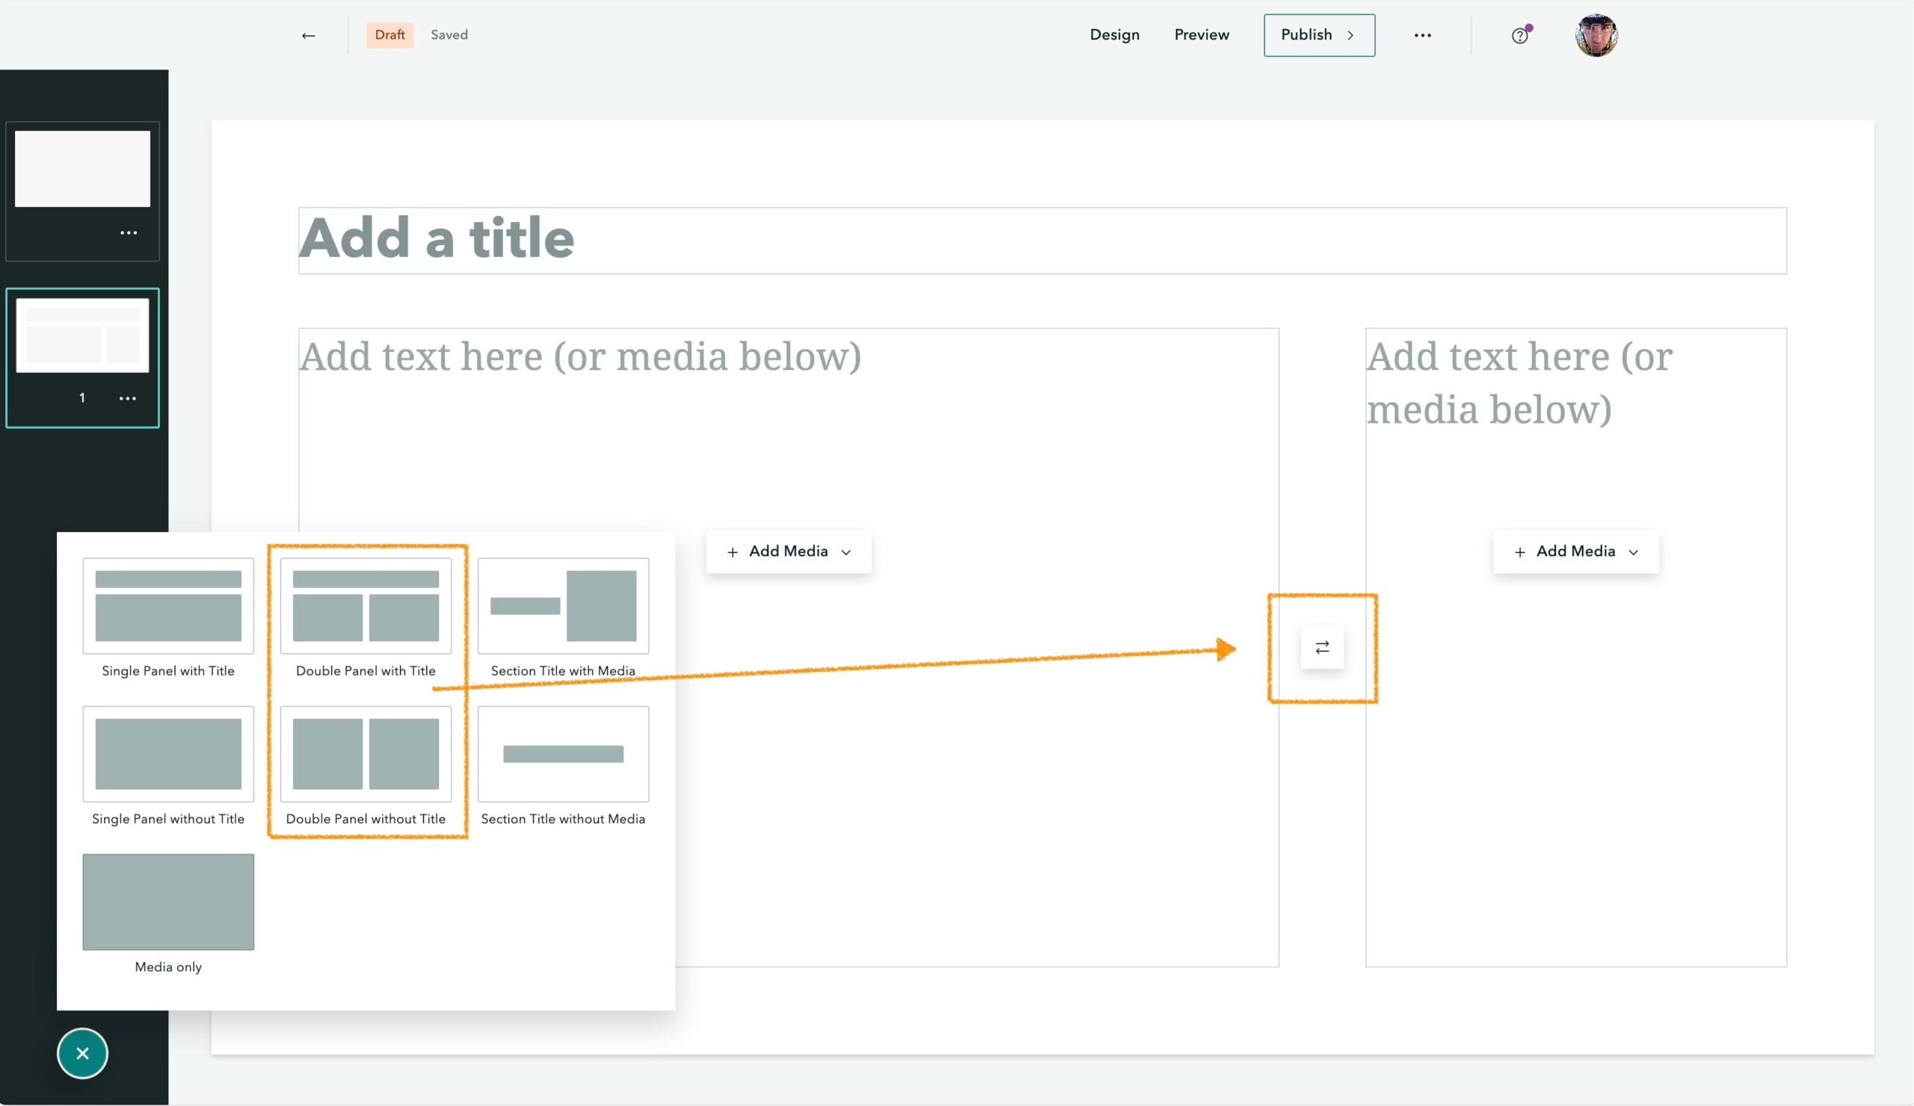The image size is (1914, 1106).
Task: Open the top-bar ellipsis options menu
Action: [1423, 35]
